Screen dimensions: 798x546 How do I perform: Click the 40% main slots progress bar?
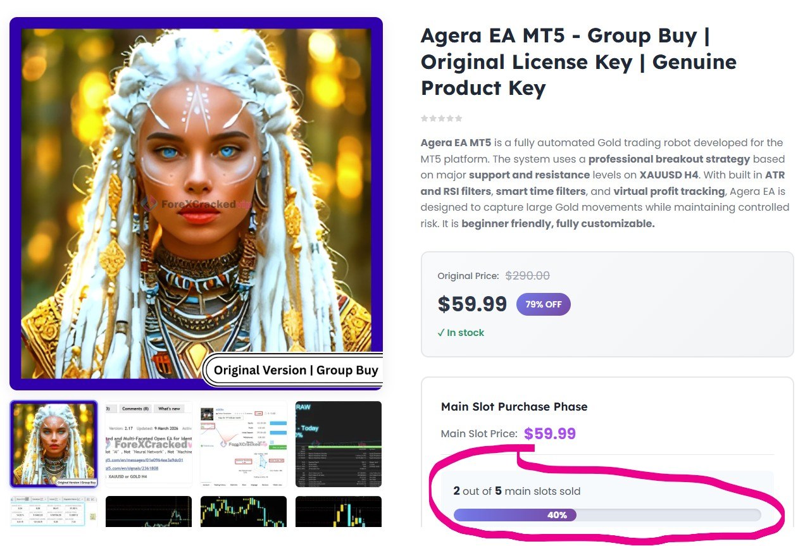(608, 515)
